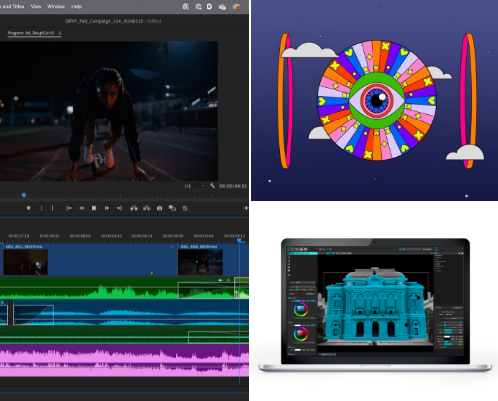Open the Window menu in Premiere
498x401 pixels.
coord(56,6)
